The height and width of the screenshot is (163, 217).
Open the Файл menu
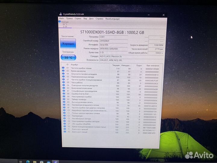(x=61, y=18)
